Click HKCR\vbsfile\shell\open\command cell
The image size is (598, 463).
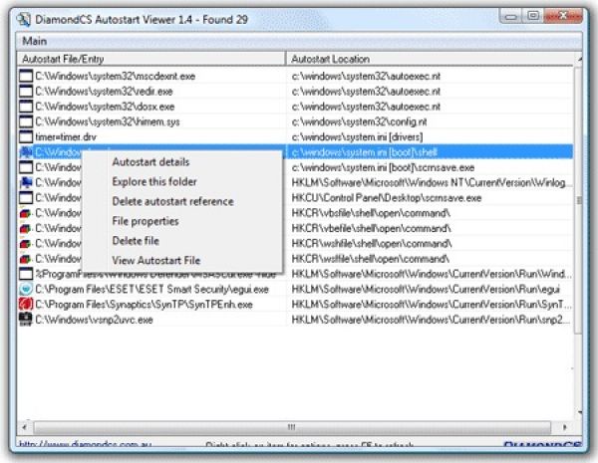coord(371,213)
